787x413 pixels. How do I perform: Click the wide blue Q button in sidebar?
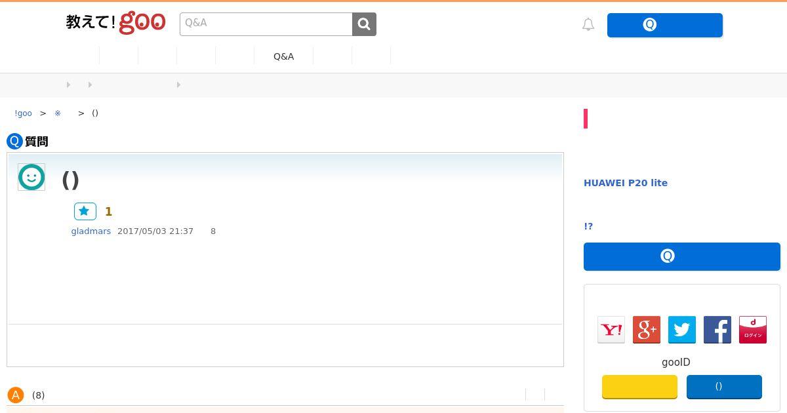(x=682, y=256)
